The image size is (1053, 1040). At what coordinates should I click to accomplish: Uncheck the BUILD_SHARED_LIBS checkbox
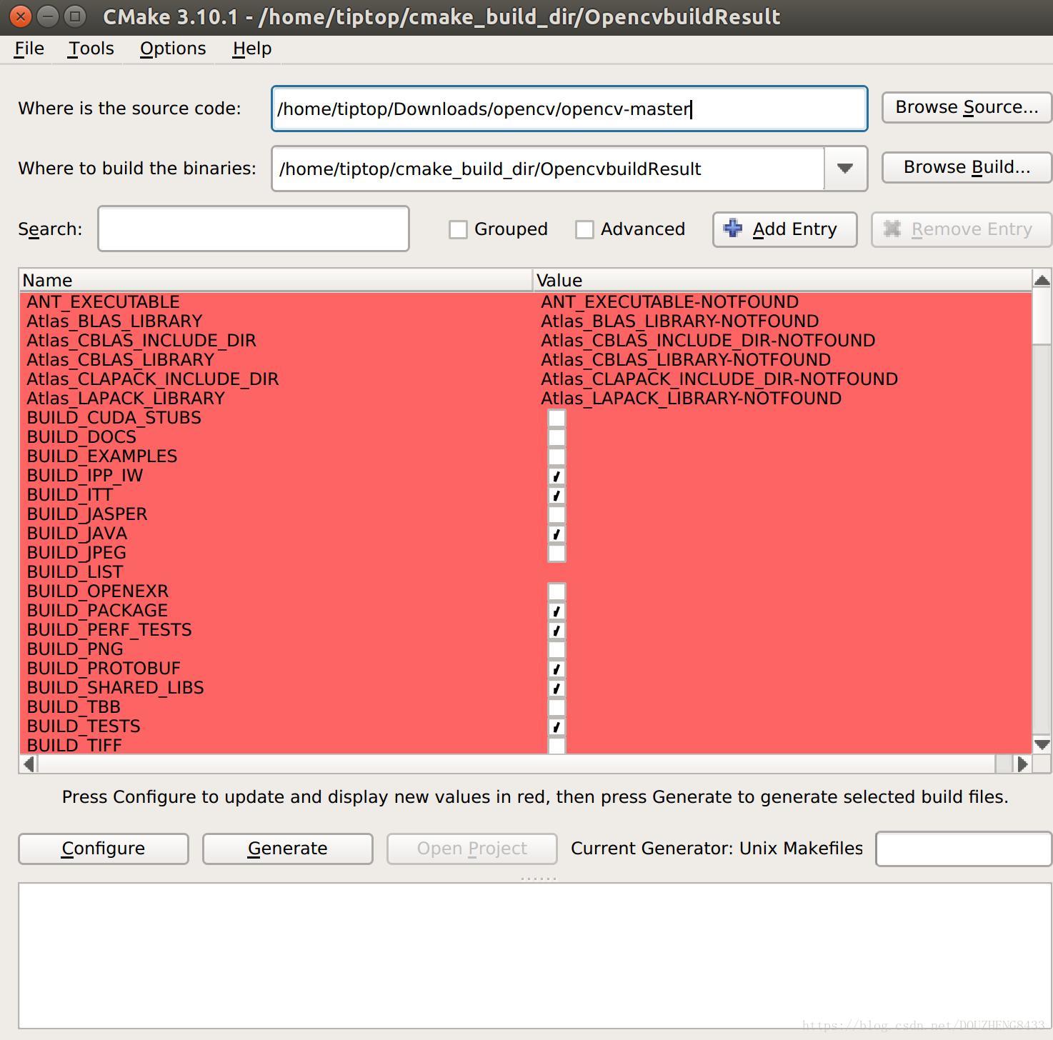pyautogui.click(x=557, y=688)
